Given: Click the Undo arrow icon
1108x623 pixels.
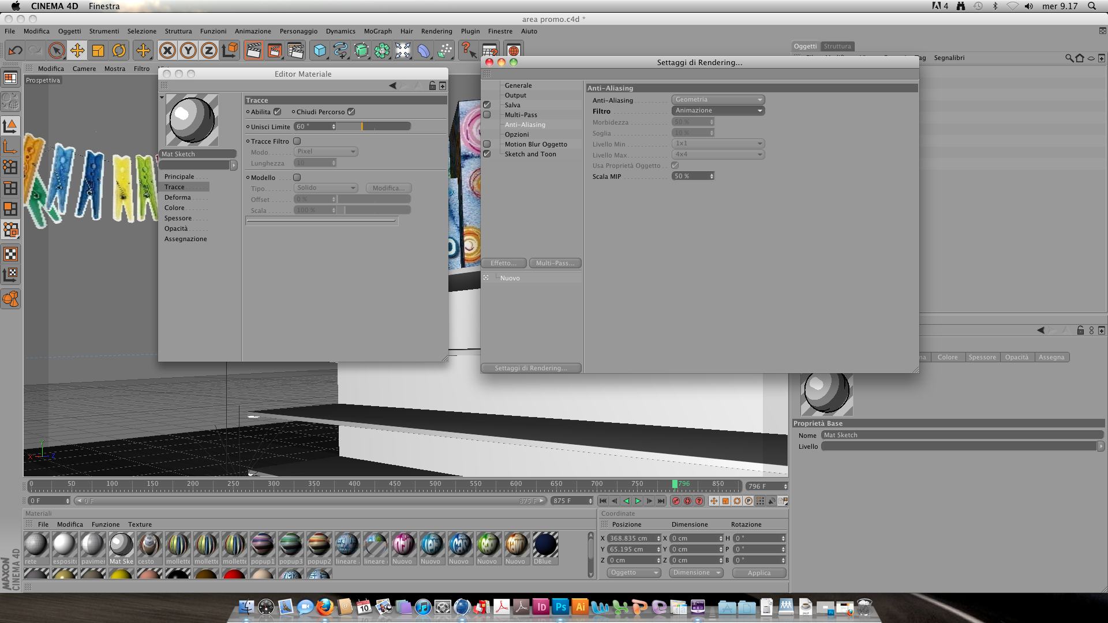Looking at the screenshot, I should click(x=15, y=51).
